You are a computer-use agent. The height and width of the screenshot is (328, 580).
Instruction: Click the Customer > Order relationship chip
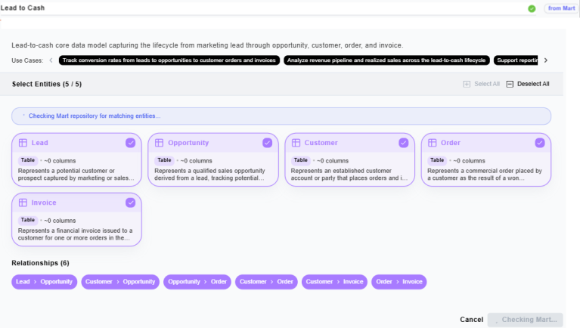click(266, 282)
